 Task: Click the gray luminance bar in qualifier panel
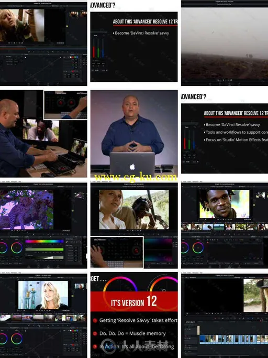(x=44, y=257)
